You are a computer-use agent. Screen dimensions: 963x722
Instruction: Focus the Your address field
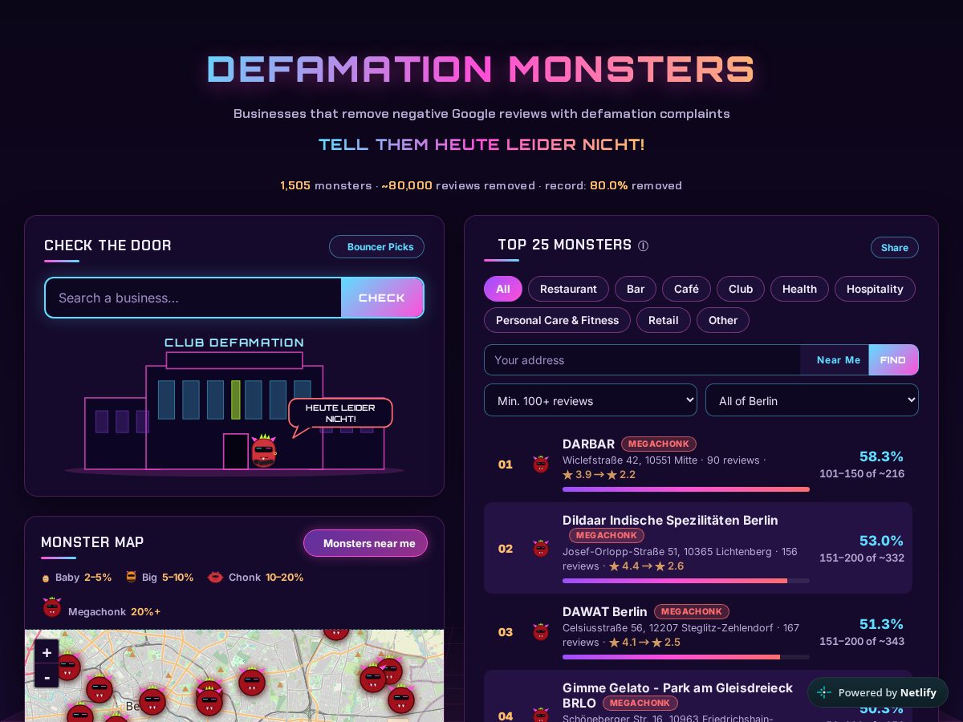(642, 360)
